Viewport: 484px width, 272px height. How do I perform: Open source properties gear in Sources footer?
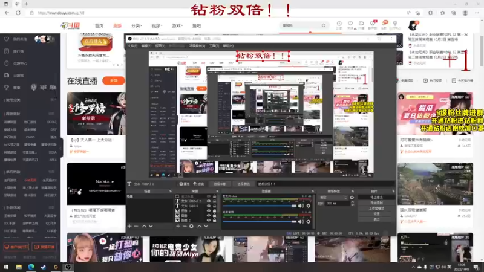191,226
